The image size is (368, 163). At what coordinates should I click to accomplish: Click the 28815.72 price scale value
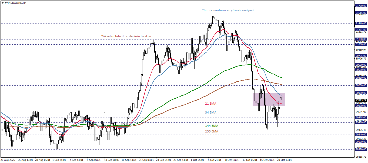tap(361, 157)
